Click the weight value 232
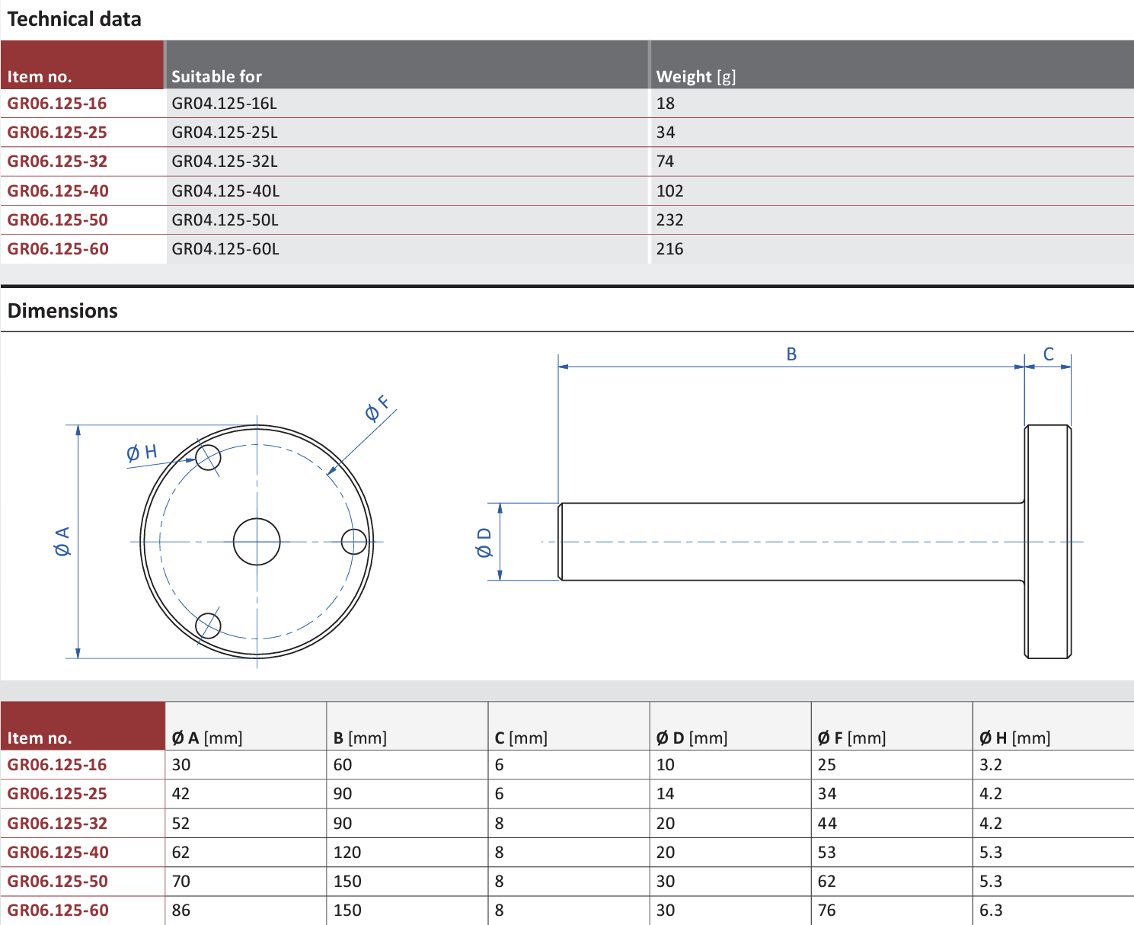1134x925 pixels. (x=670, y=220)
